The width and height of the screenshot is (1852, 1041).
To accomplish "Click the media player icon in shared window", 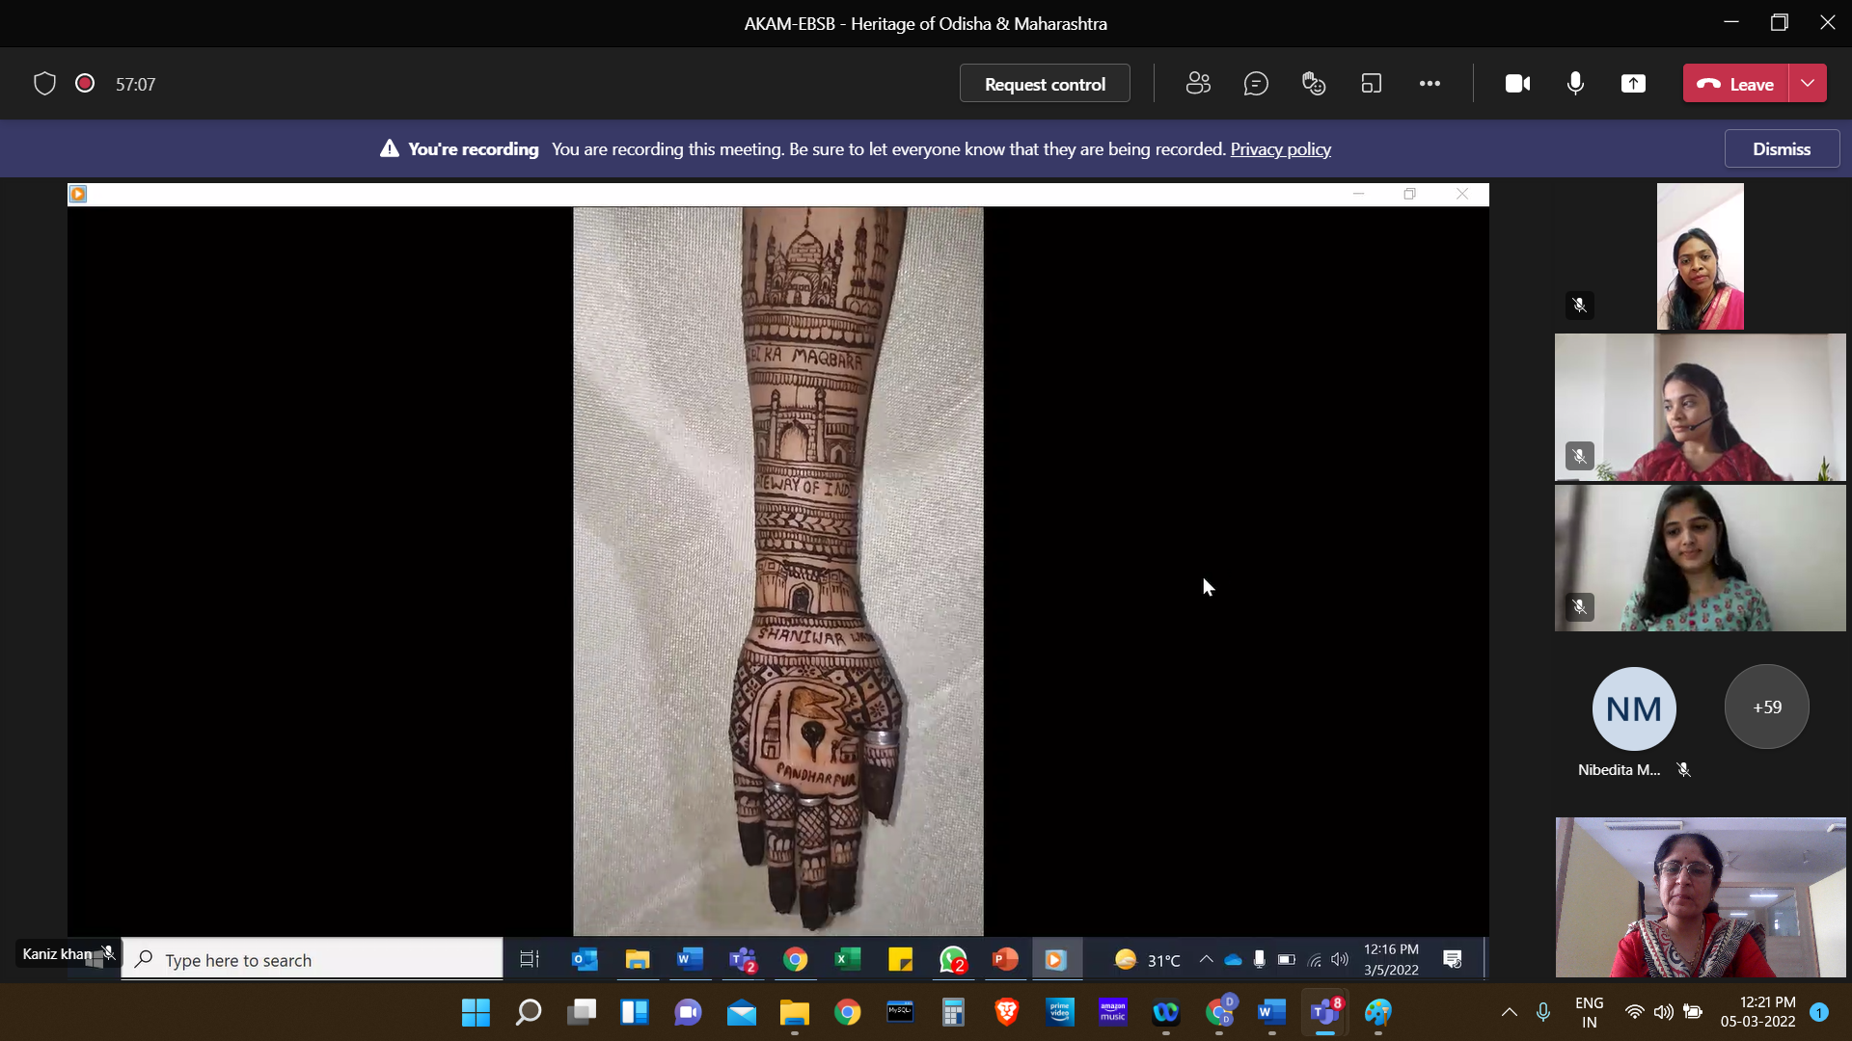I will coord(78,194).
